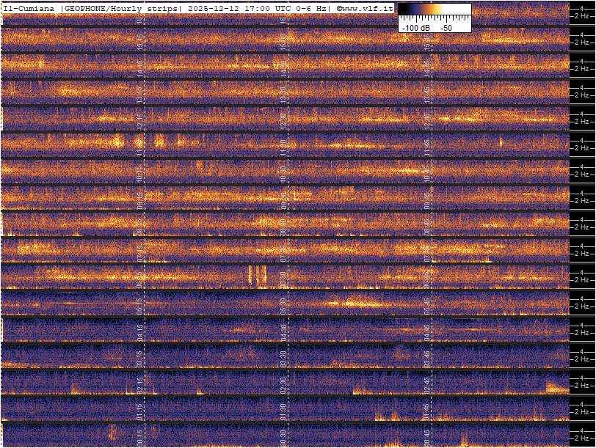This screenshot has height=448, width=596.
Task: Click the 12:30 time marker
Action: click(284, 117)
